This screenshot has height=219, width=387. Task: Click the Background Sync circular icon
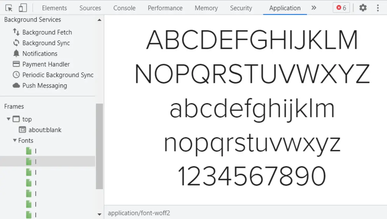pyautogui.click(x=16, y=43)
